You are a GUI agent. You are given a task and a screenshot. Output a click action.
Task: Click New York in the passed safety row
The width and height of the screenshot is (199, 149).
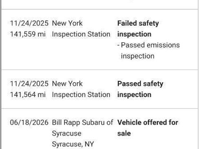pos(67,83)
